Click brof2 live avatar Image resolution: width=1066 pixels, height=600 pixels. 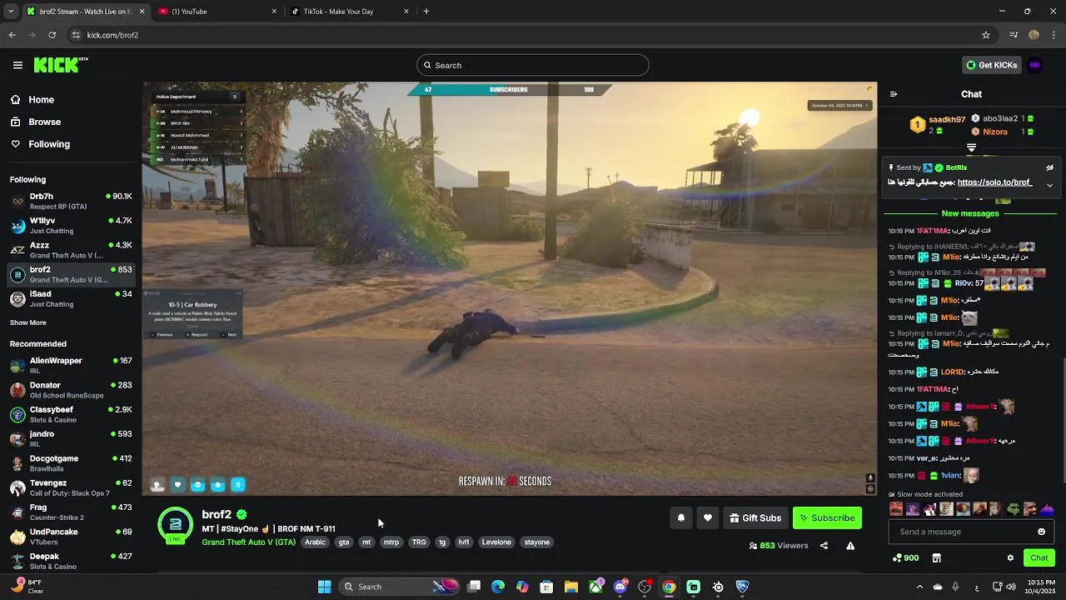175,525
